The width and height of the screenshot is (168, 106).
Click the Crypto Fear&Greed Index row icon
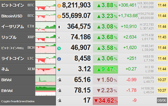click(x=59, y=100)
